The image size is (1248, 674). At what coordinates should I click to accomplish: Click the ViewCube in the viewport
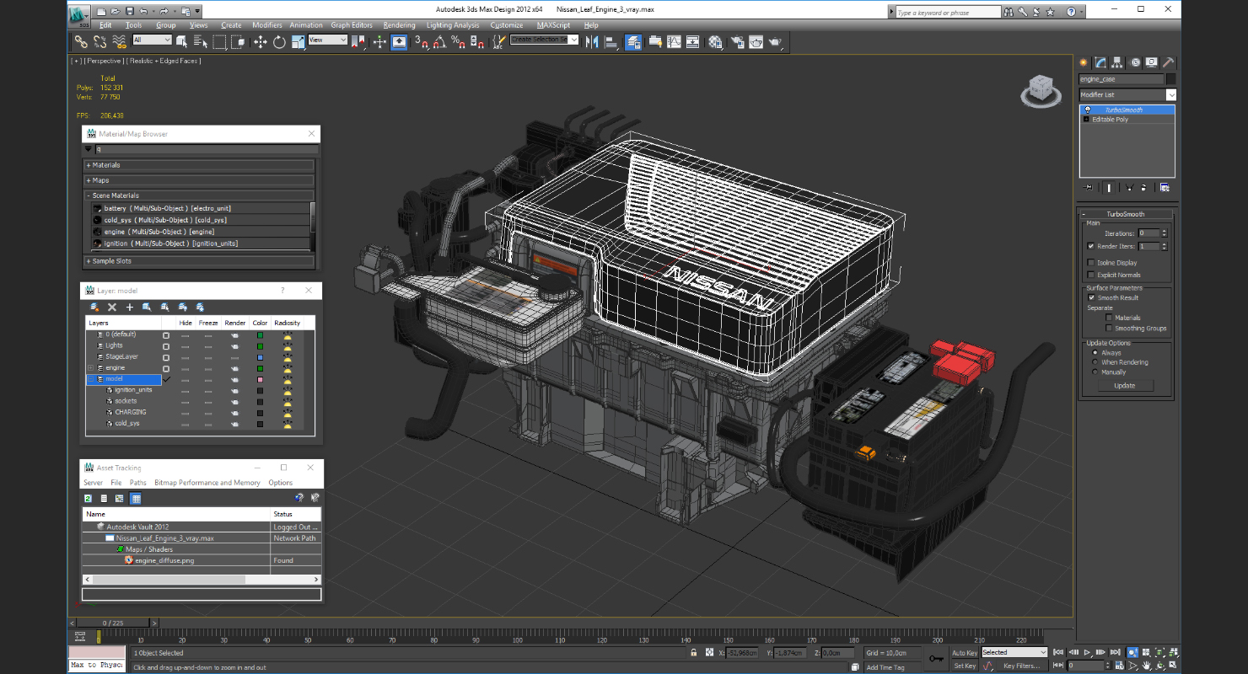[1041, 91]
